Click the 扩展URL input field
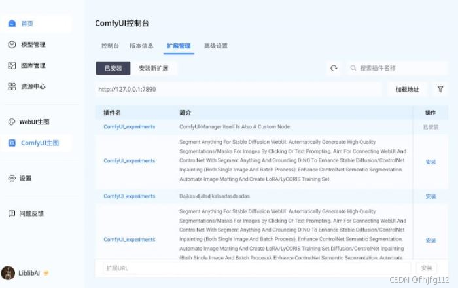458x288 pixels. (x=256, y=268)
